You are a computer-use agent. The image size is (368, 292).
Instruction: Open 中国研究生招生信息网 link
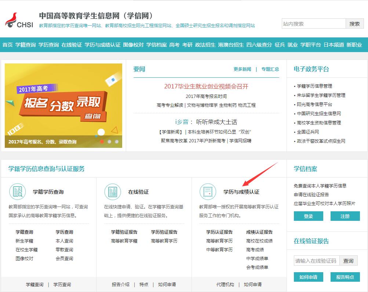pyautogui.click(x=319, y=113)
